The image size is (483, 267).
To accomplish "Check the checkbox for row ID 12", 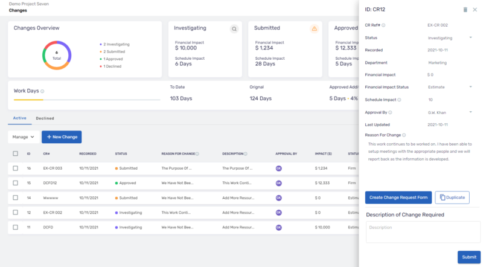I will 16,213.
